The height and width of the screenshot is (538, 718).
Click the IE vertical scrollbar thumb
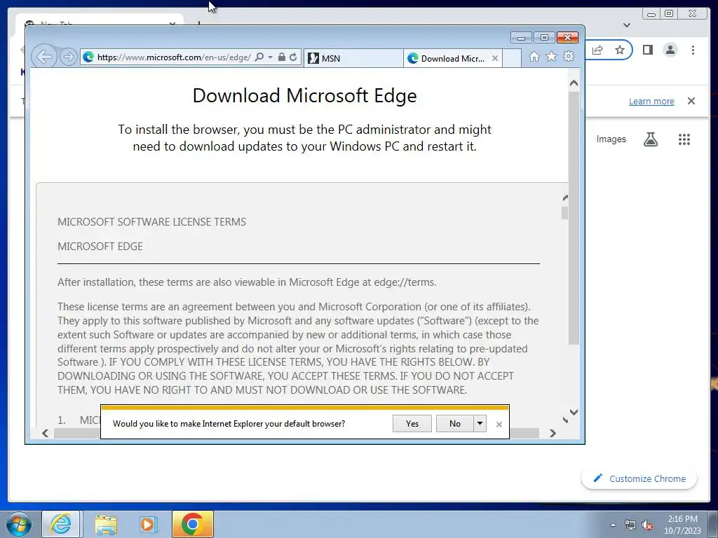(574, 218)
